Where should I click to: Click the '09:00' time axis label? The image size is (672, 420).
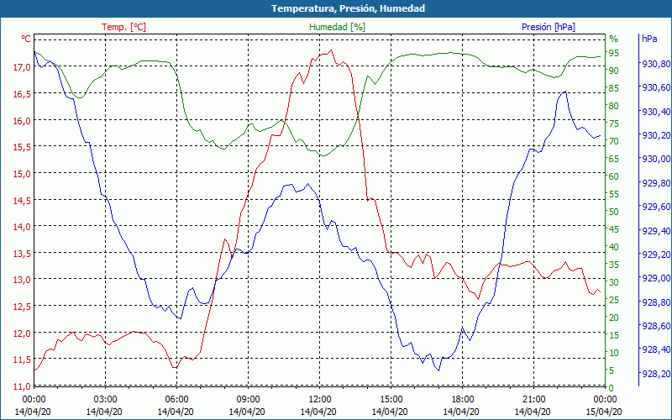tap(248, 399)
